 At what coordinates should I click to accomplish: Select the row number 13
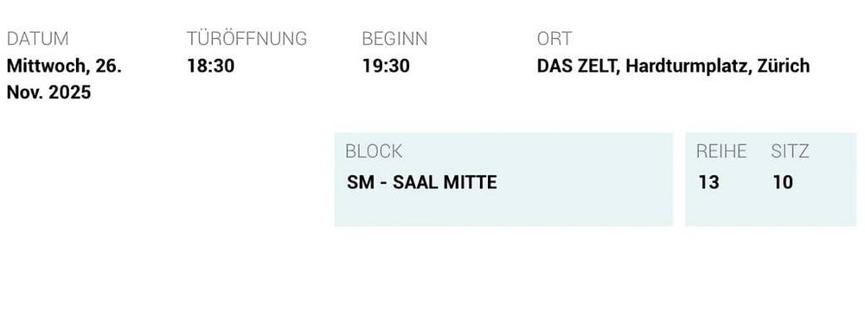pos(709,182)
